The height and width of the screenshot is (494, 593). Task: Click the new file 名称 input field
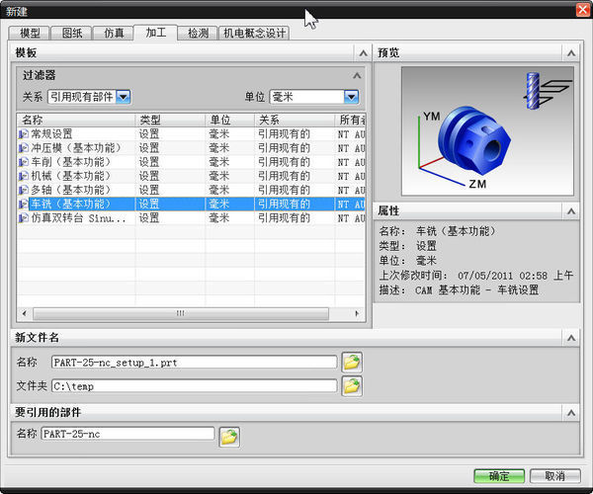[x=194, y=362]
